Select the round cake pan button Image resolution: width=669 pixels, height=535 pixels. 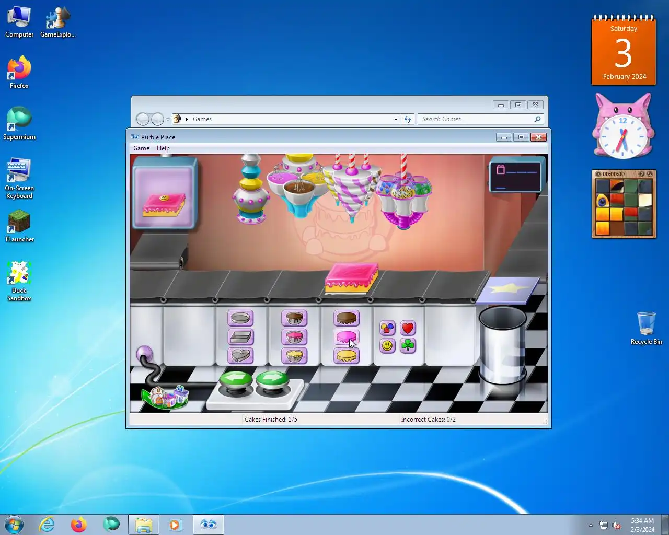[240, 318]
